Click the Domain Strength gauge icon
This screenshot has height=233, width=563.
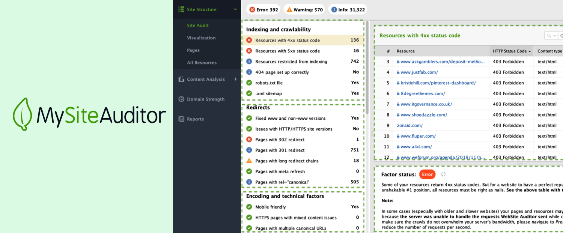tap(181, 99)
